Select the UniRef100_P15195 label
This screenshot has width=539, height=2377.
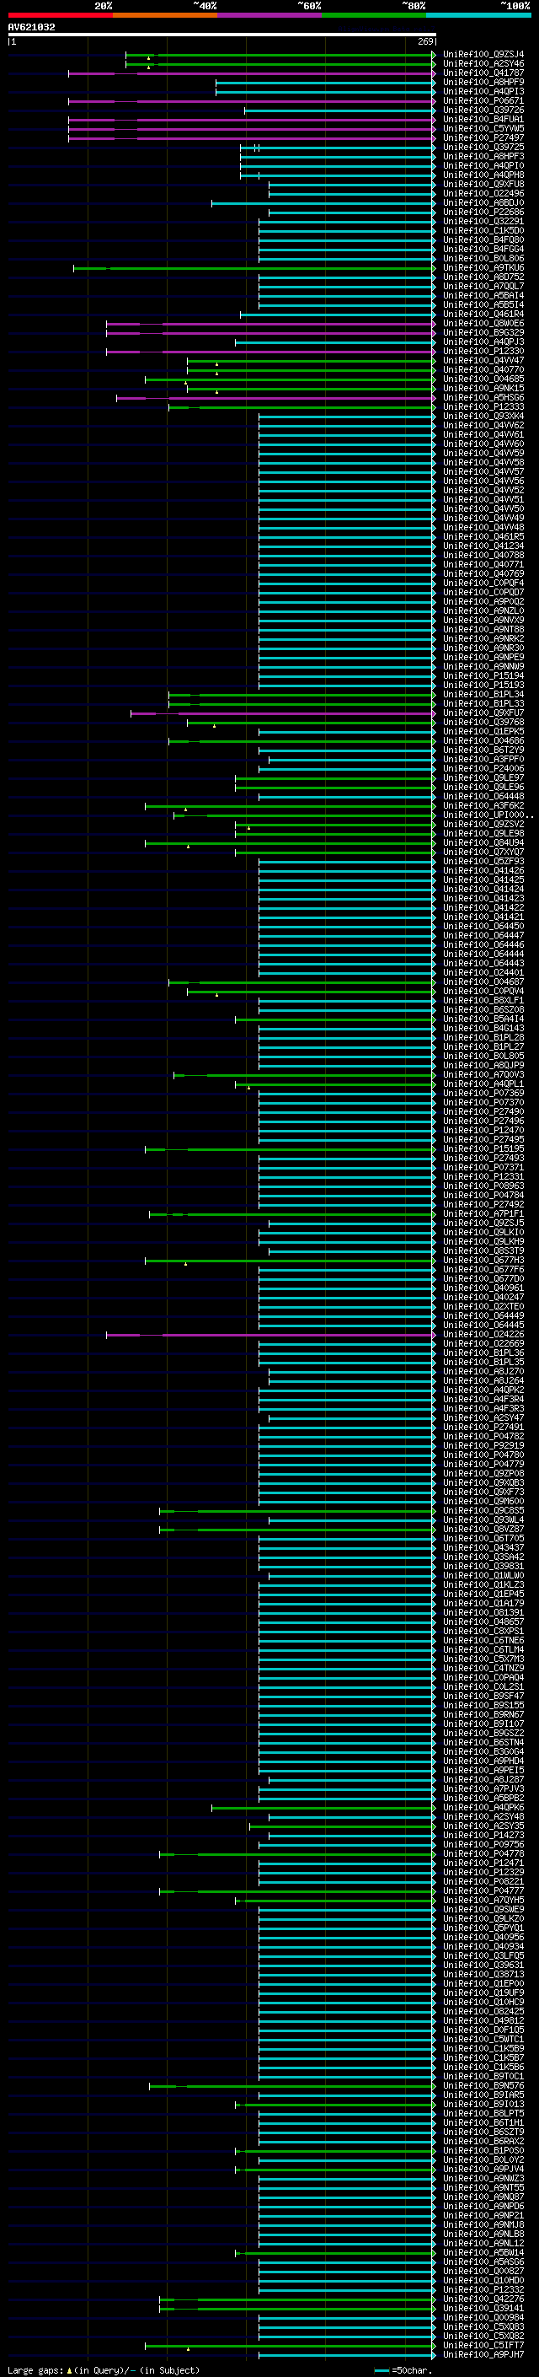[x=483, y=1148]
